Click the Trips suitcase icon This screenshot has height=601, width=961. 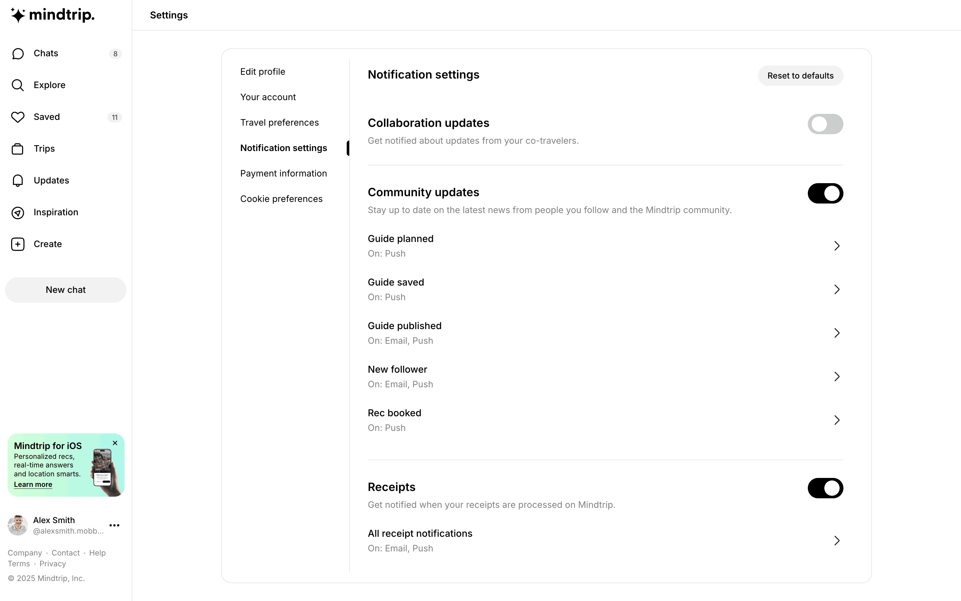coord(18,149)
